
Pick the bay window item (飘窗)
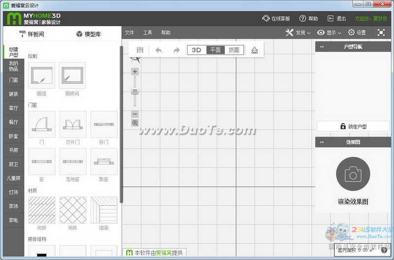point(104,162)
